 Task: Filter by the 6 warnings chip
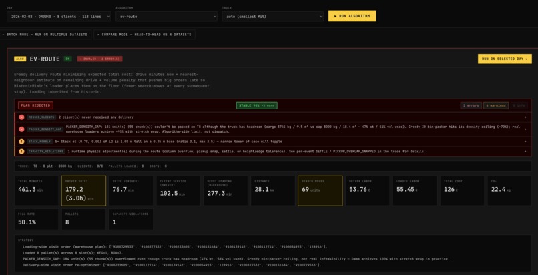496,105
